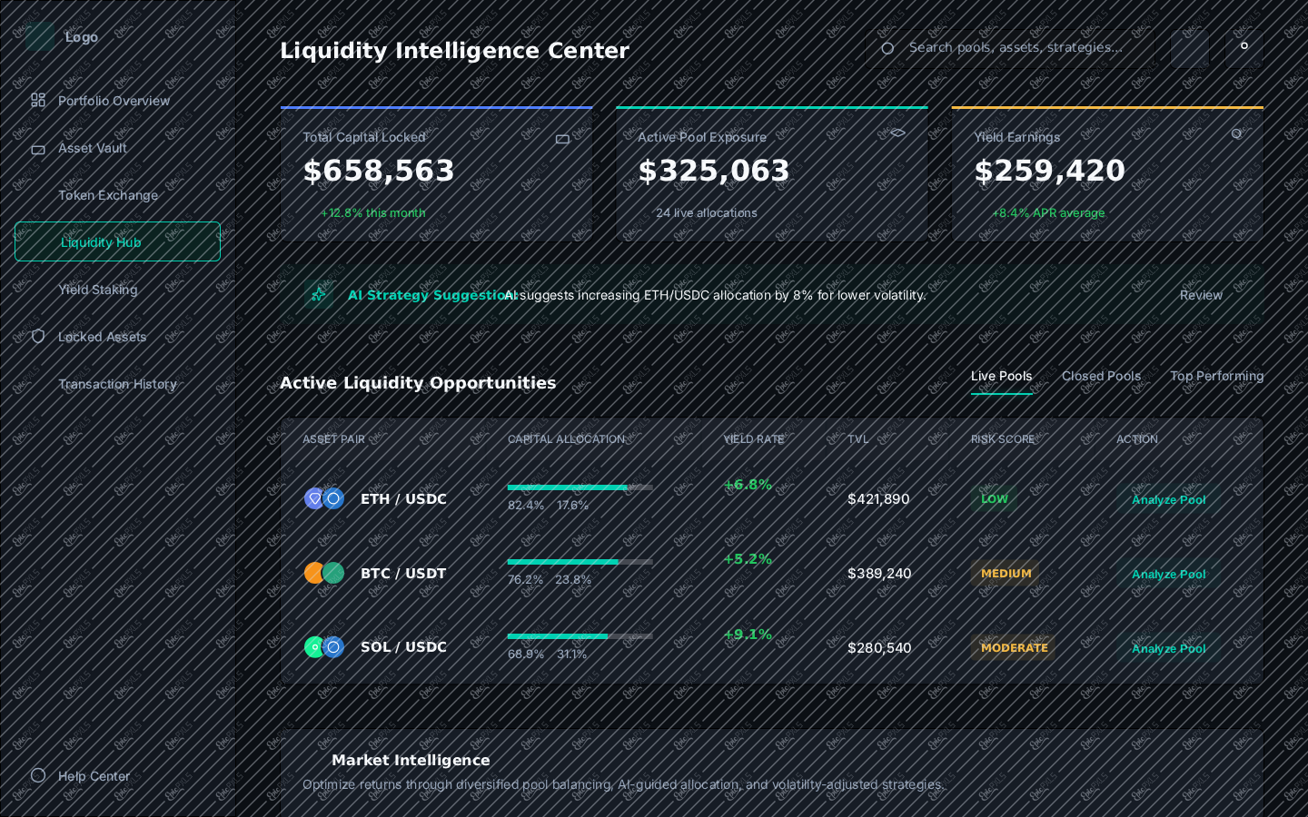
Task: Select the Top Performing tab
Action: (1217, 377)
